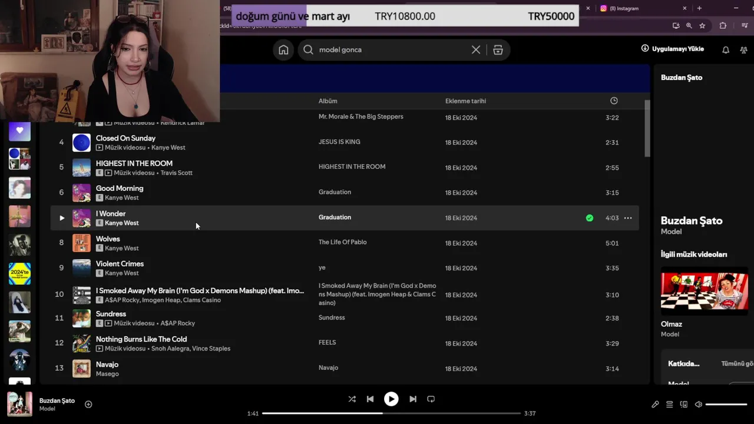Open 'The Life Of Pablo' album link
This screenshot has height=424, width=754.
[342, 242]
